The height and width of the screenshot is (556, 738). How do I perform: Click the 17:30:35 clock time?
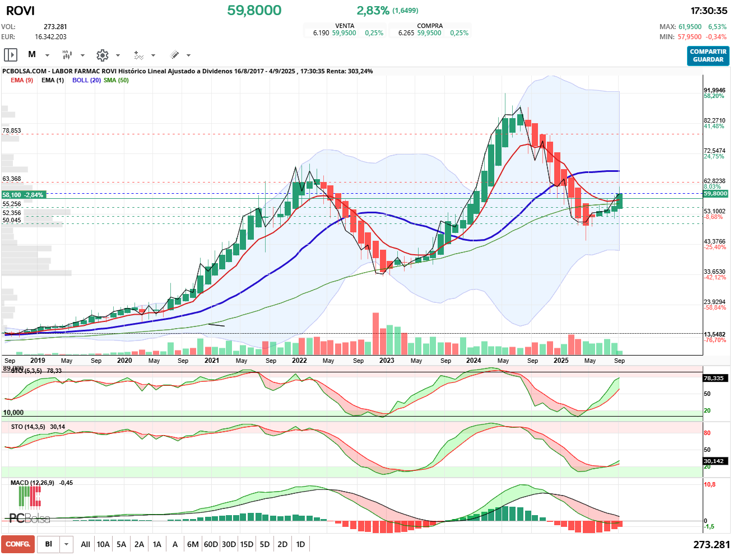(x=709, y=11)
